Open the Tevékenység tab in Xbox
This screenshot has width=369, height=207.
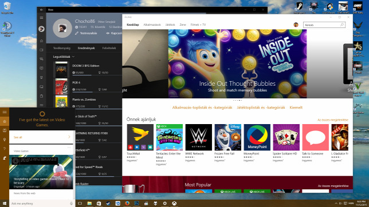(x=62, y=48)
